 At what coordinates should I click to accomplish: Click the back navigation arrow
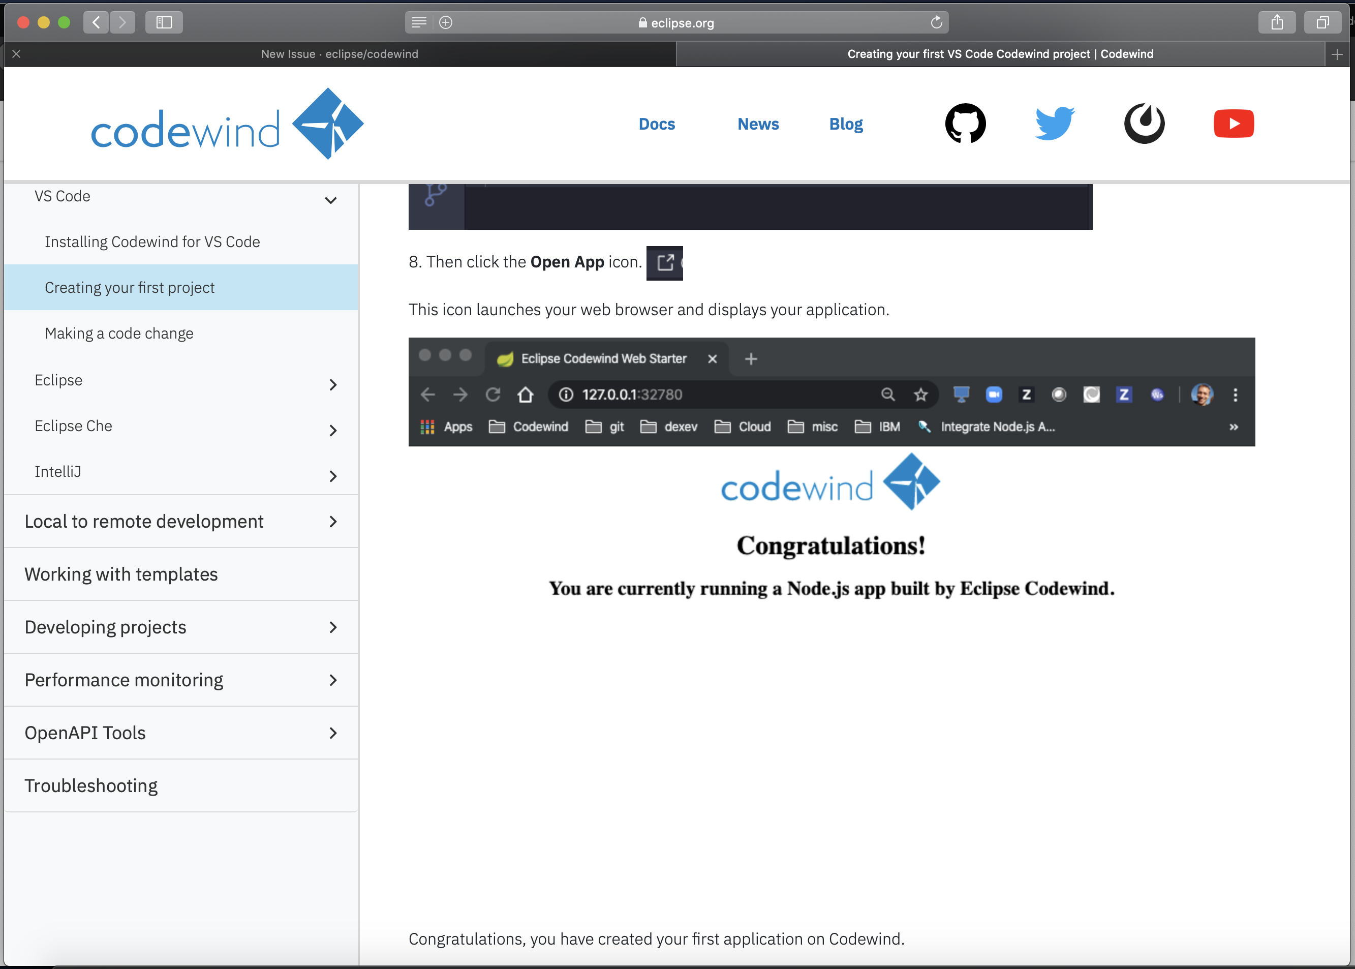pyautogui.click(x=96, y=23)
